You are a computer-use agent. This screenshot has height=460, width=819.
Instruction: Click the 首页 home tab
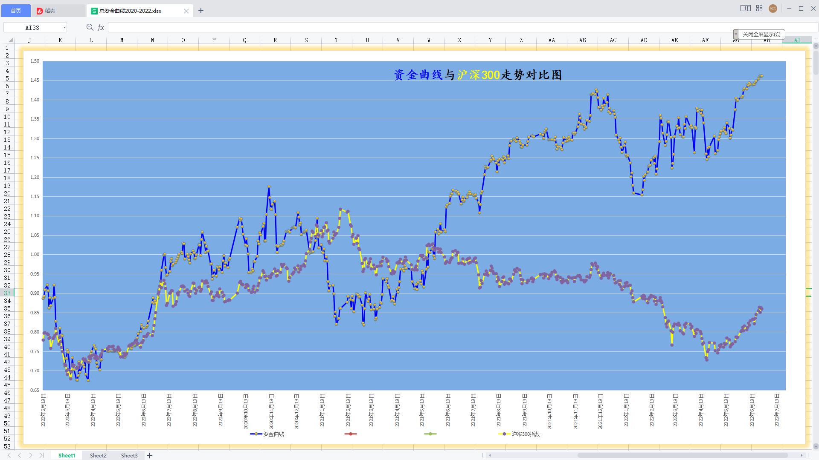(x=16, y=11)
